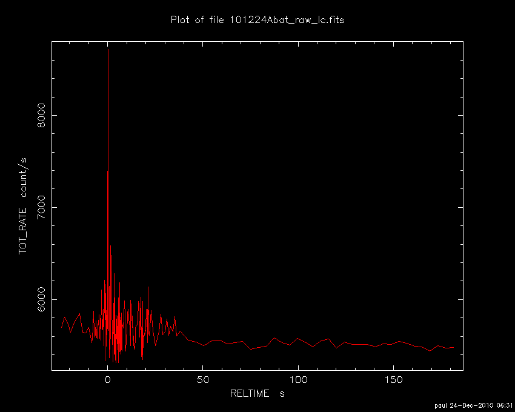Click the 'paul 24-Dec-2010 06:31' timestamp
Image resolution: width=515 pixels, height=412 pixels.
[473, 406]
